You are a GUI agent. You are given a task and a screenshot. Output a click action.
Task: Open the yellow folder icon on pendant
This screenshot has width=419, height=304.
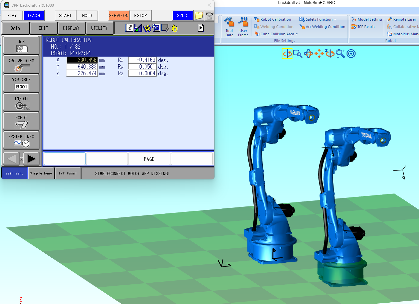tap(199, 15)
